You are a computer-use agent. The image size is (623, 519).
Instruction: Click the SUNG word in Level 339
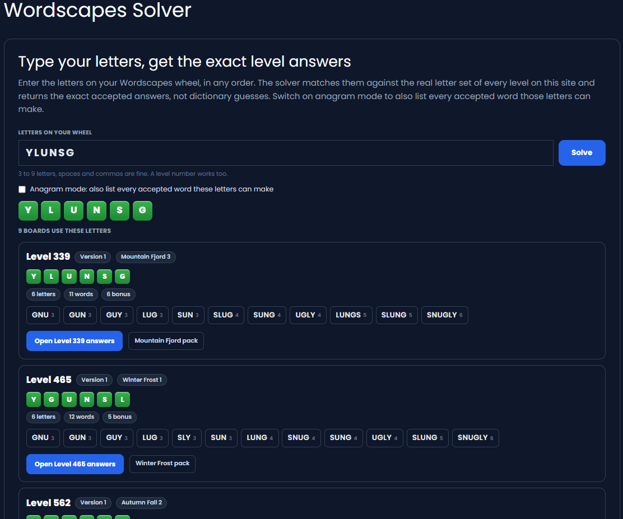pyautogui.click(x=267, y=315)
